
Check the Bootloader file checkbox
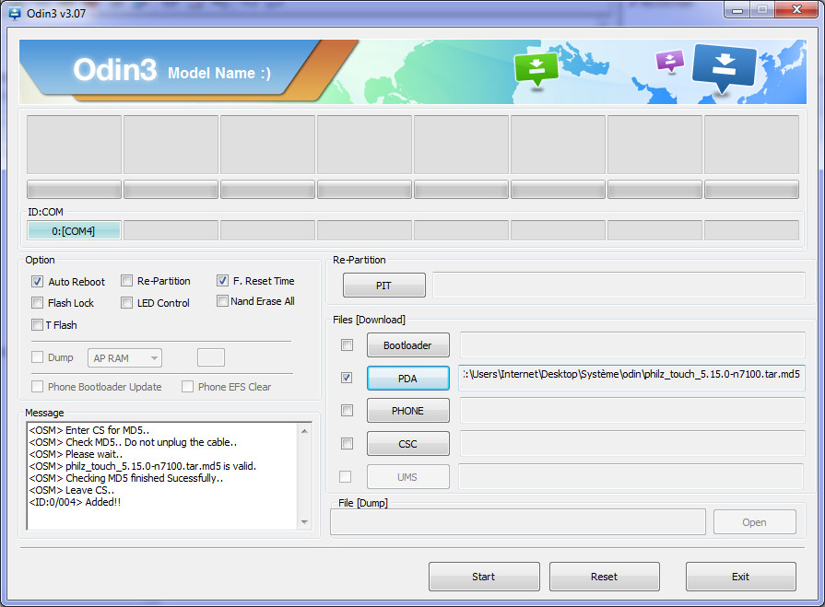click(x=347, y=344)
